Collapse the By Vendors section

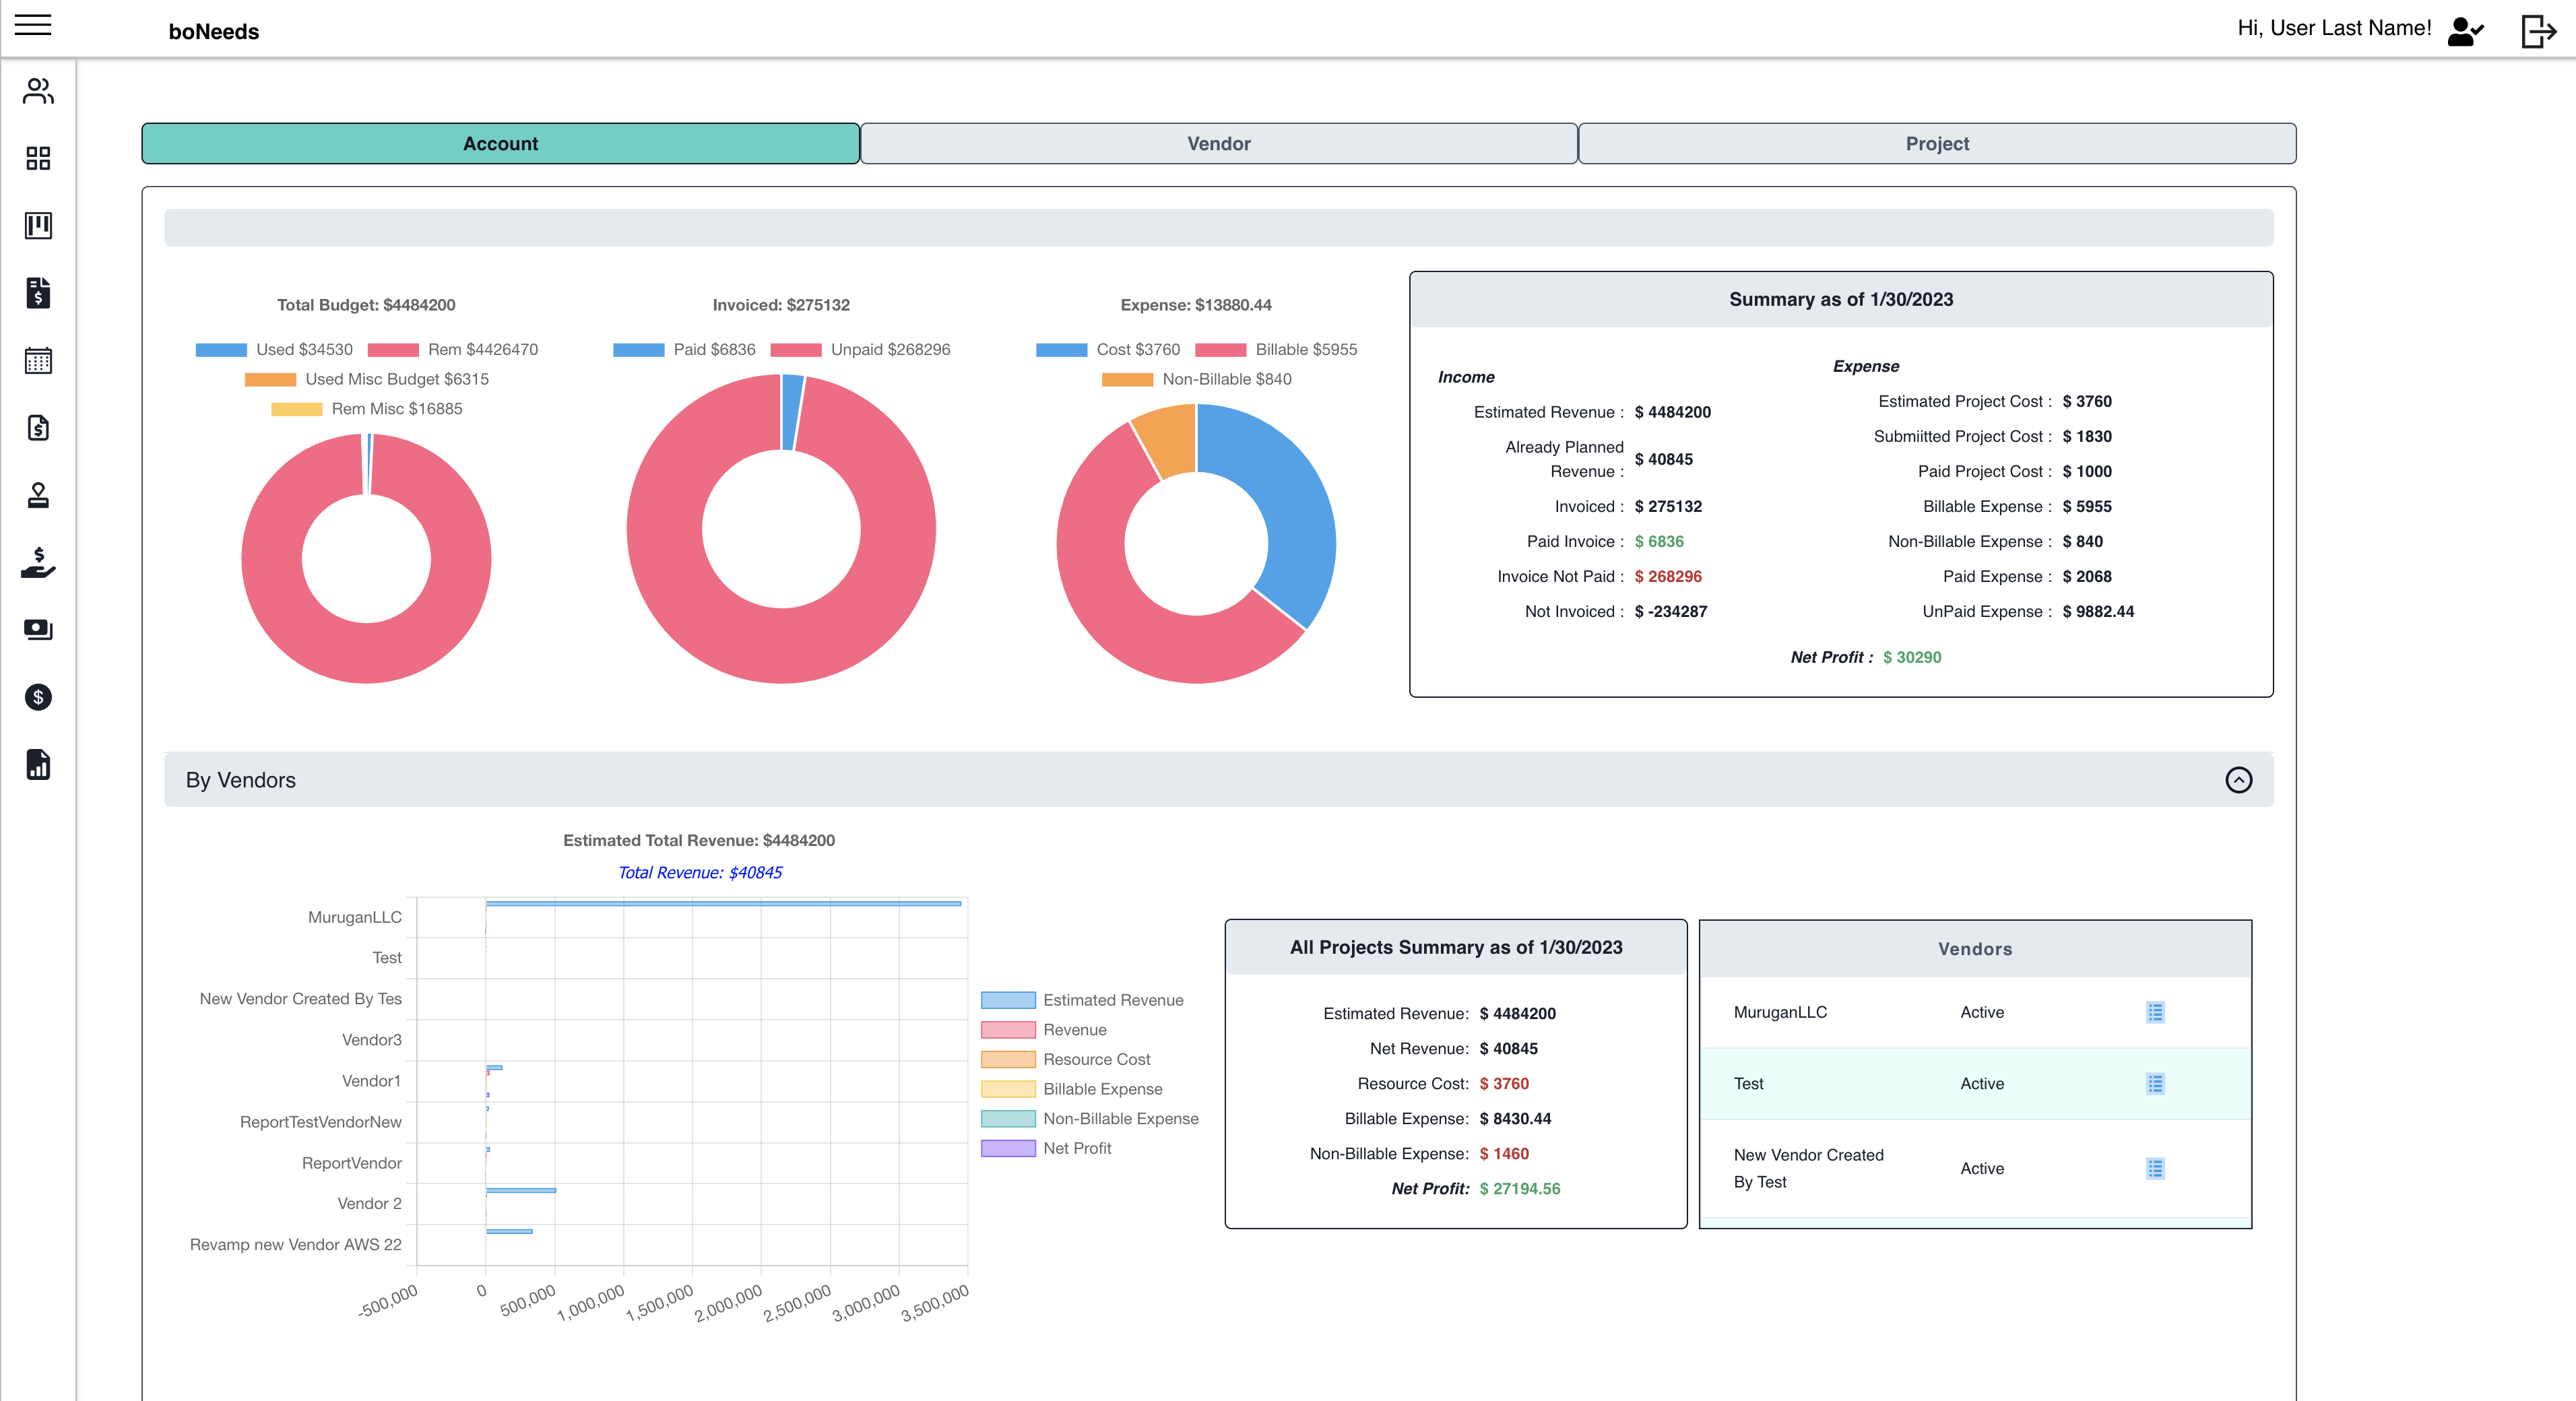pos(2238,780)
